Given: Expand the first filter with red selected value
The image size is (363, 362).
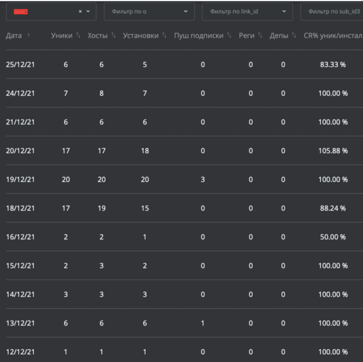Looking at the screenshot, I should tap(88, 11).
